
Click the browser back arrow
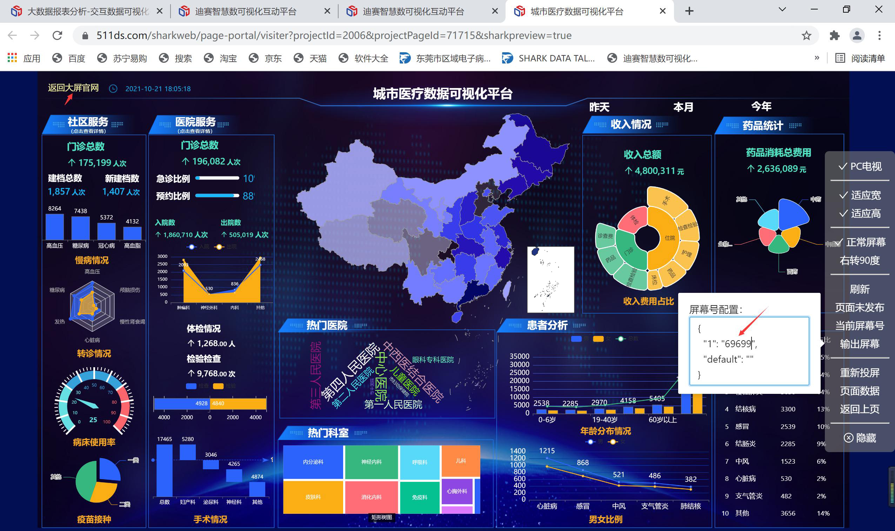[x=13, y=35]
